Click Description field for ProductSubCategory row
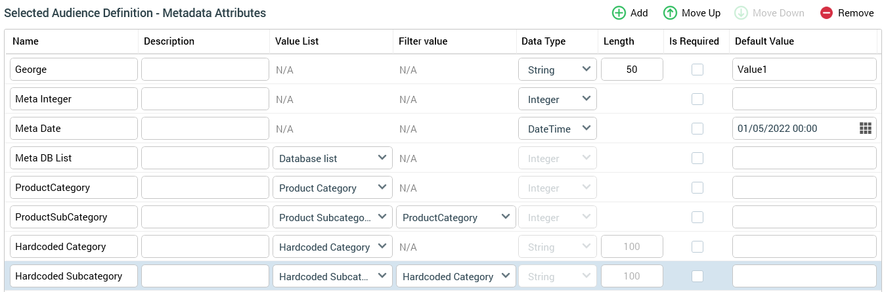 (x=205, y=217)
